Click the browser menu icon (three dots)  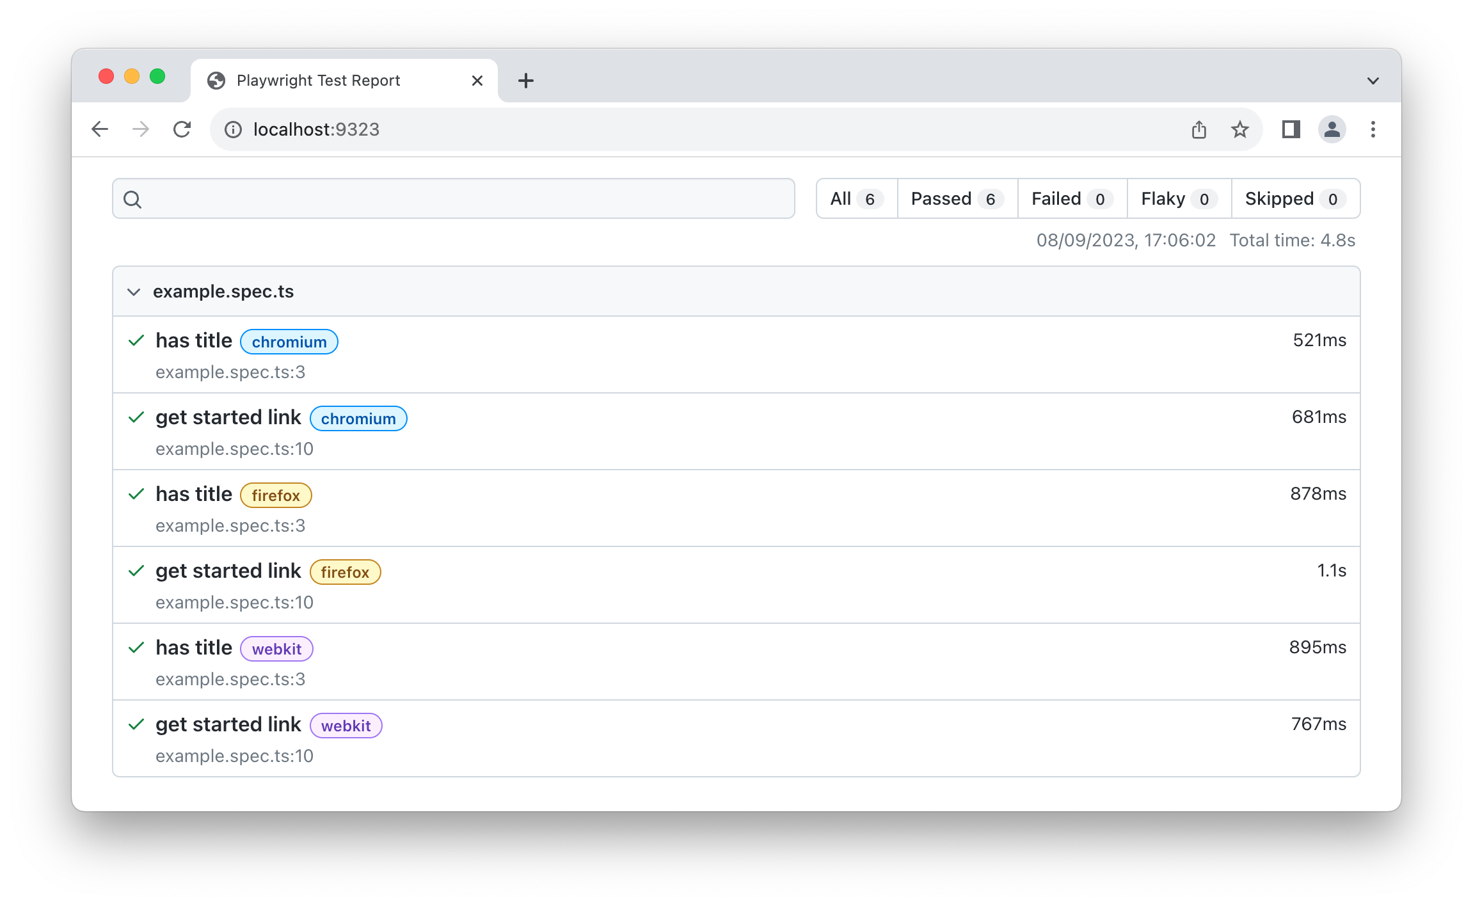click(1374, 129)
